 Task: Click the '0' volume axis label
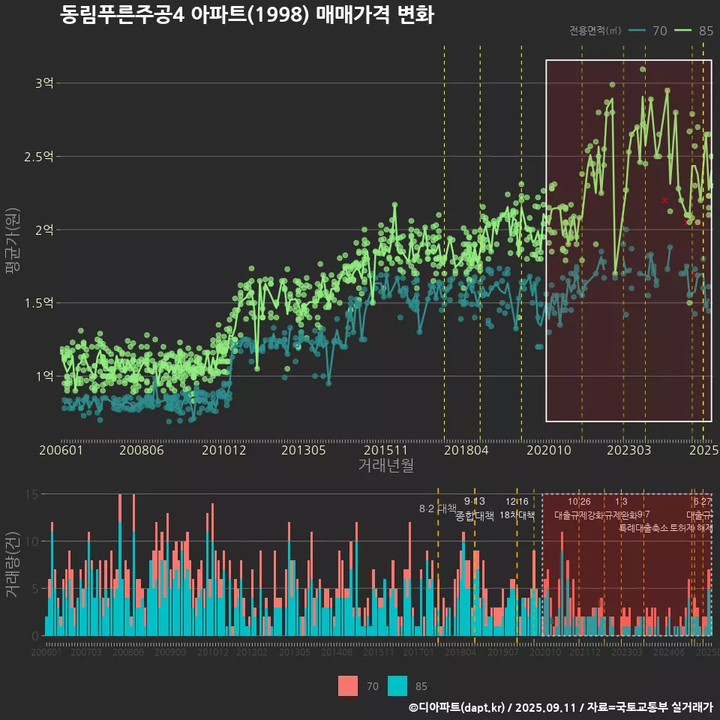(x=36, y=636)
